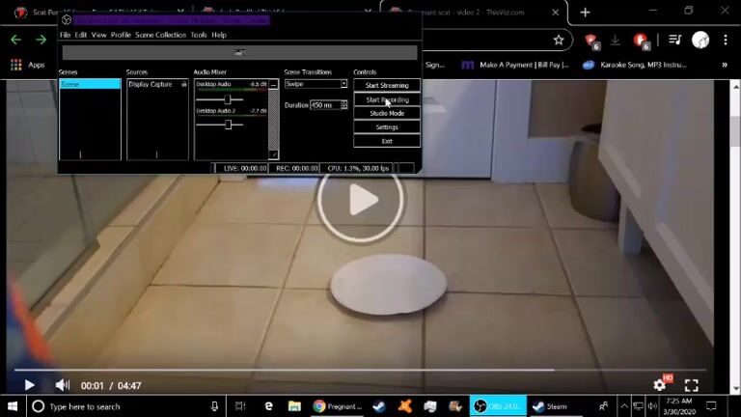Click Start Recording in OBS Controls
The height and width of the screenshot is (417, 741).
386,99
